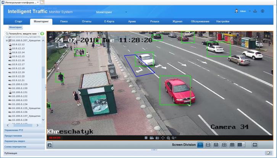Screen dimensions: 277x158
Task: Stop the live video playback
Action: [x=146, y=138]
